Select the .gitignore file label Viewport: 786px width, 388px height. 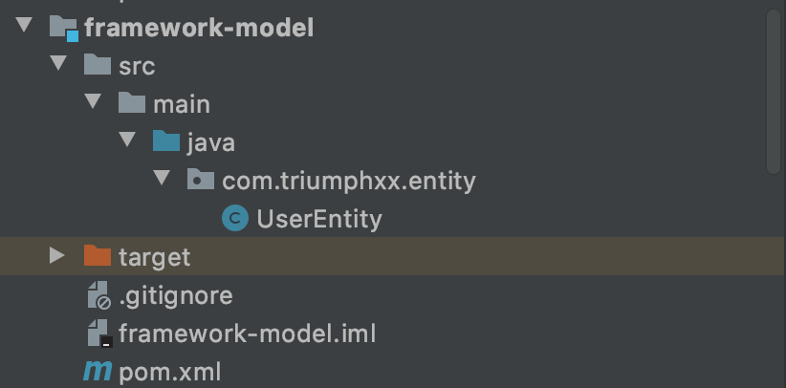pyautogui.click(x=175, y=295)
